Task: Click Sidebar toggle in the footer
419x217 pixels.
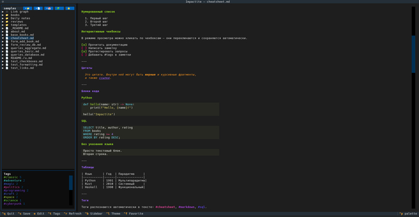Action: tap(93, 213)
